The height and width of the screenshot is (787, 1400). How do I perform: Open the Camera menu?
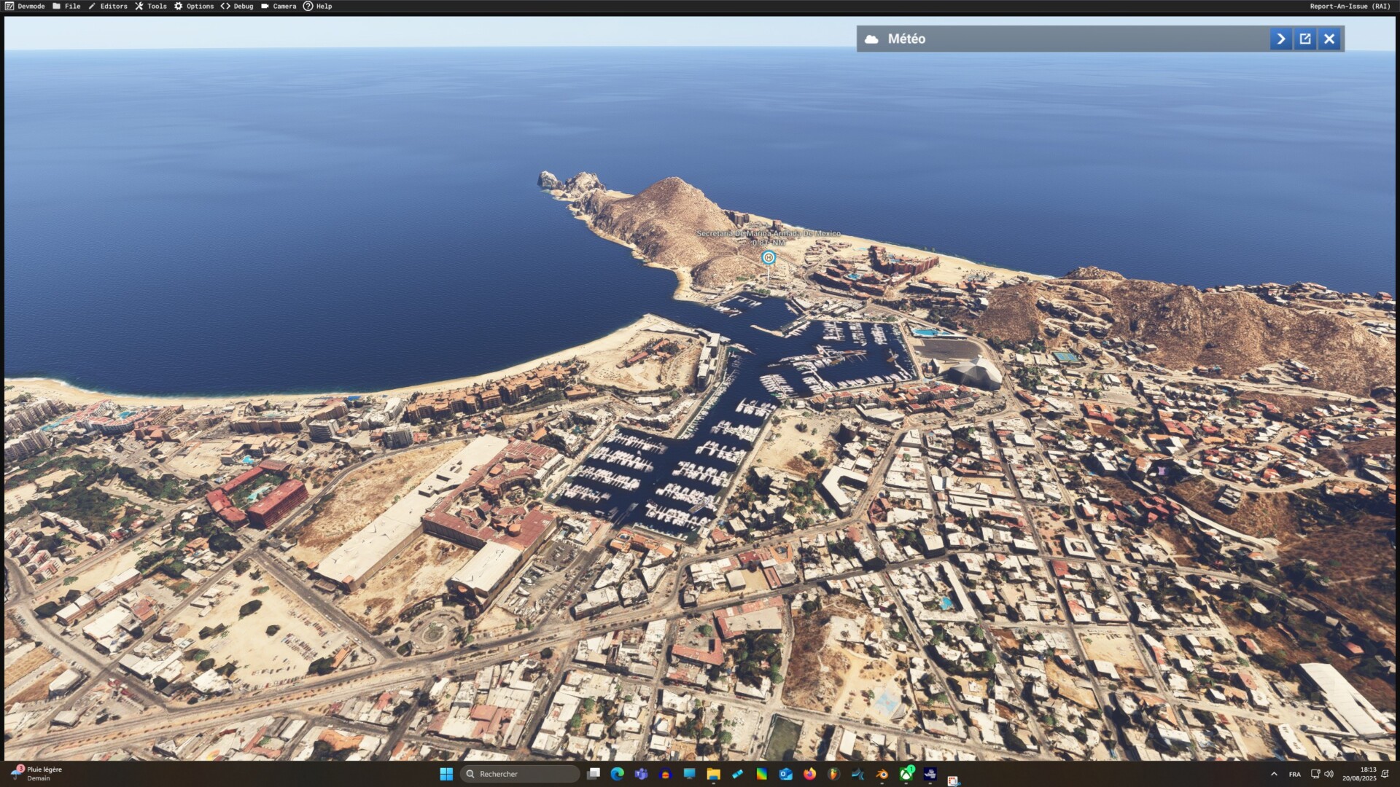pyautogui.click(x=279, y=6)
